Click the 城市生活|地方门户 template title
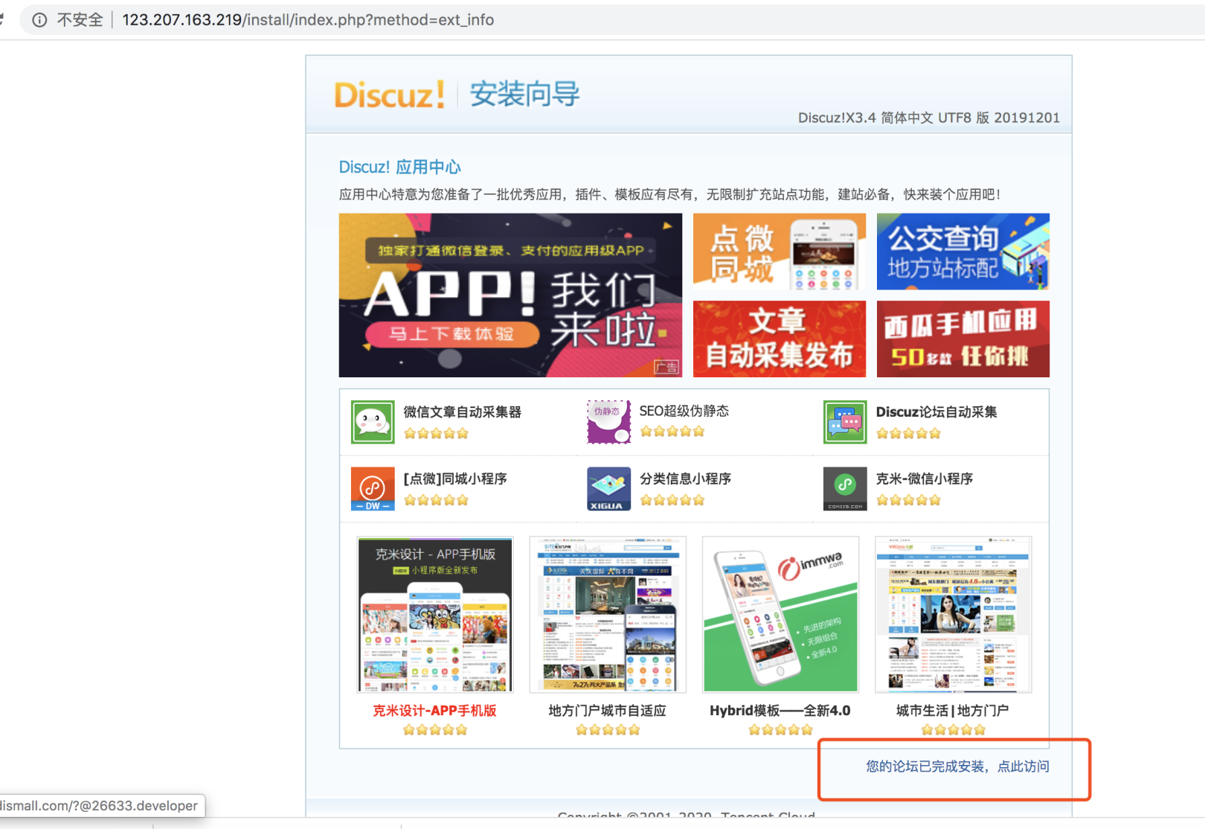Screen dimensions: 1205x829 pyautogui.click(x=952, y=711)
